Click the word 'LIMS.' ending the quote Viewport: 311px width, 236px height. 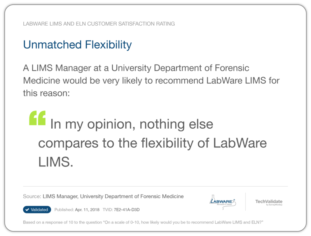click(x=56, y=162)
